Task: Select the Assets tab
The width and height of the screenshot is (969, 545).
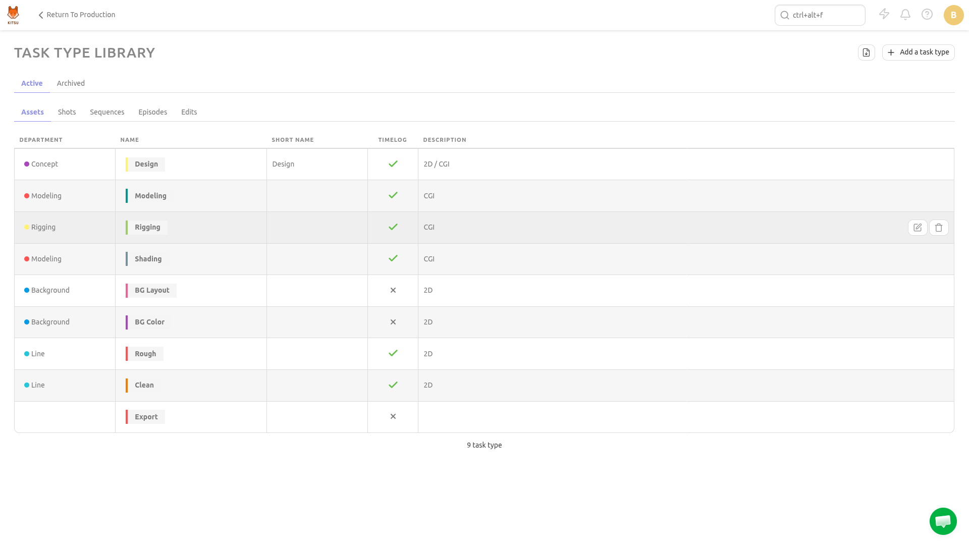Action: [x=32, y=112]
